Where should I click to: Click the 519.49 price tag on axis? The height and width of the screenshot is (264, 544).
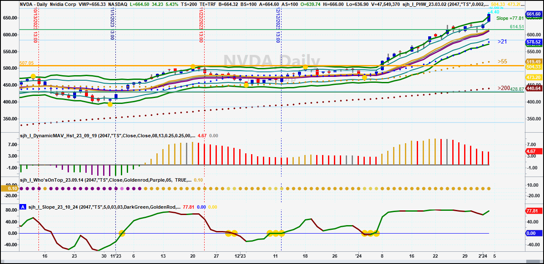tap(533, 62)
